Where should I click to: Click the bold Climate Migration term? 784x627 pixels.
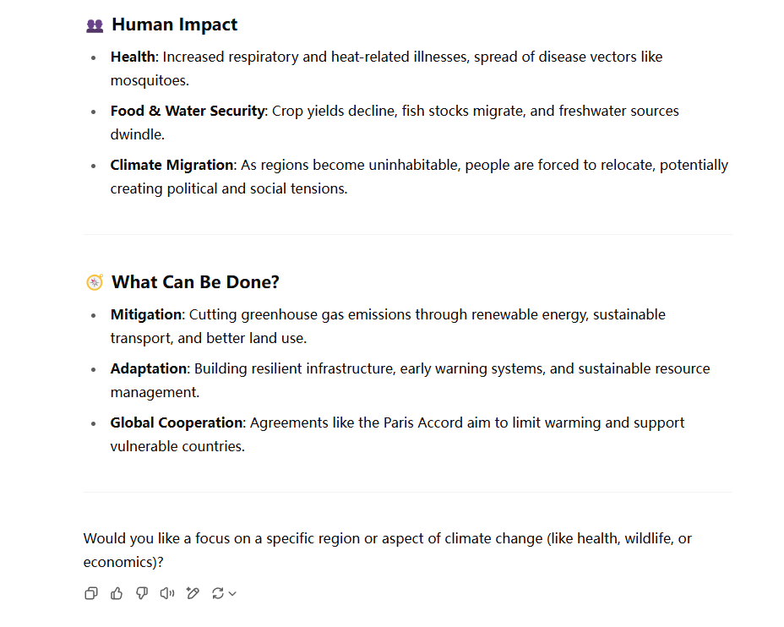(x=172, y=165)
